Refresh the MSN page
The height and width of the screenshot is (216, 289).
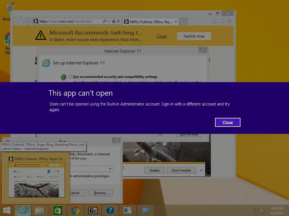(x=118, y=21)
